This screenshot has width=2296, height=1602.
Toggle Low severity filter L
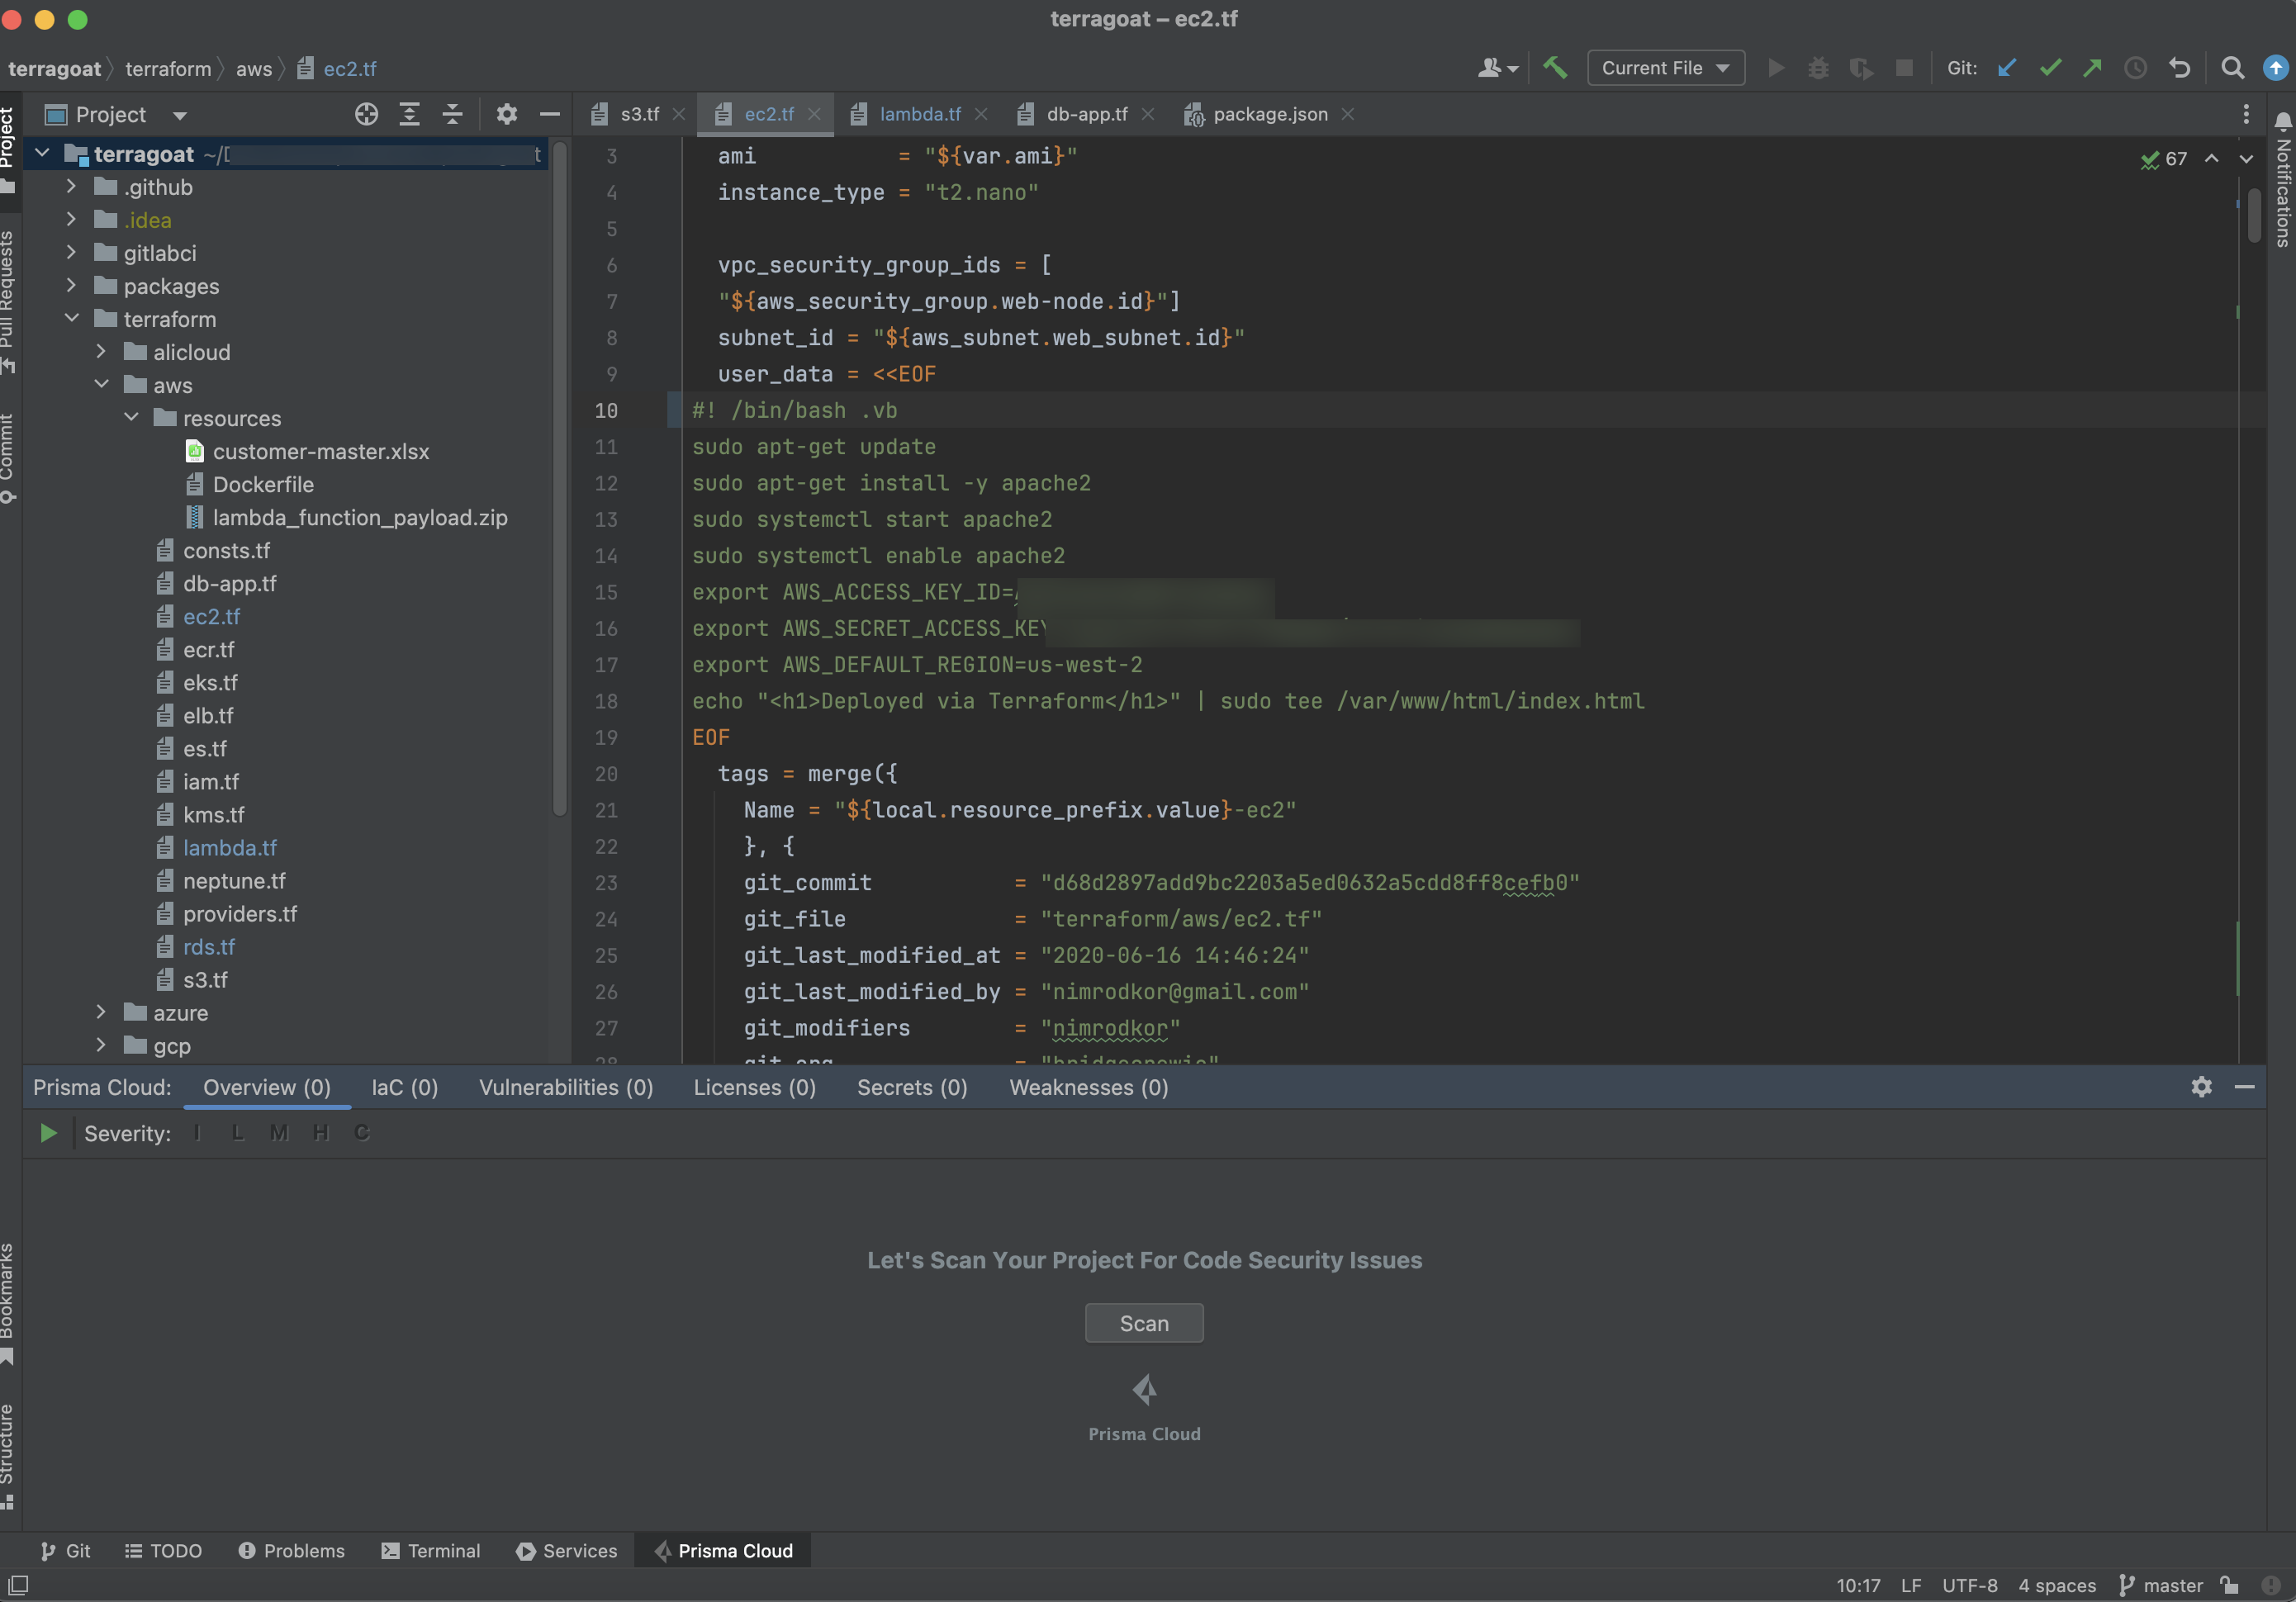tap(237, 1133)
